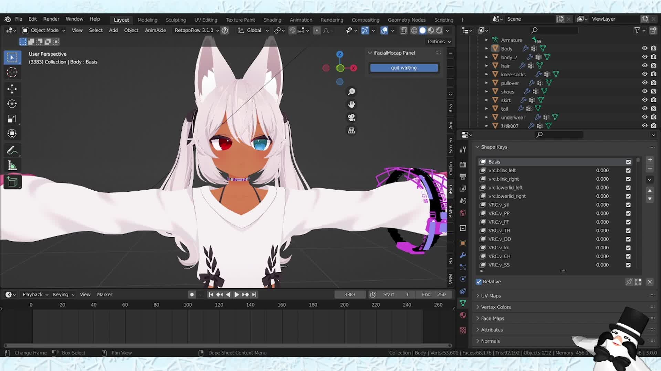The width and height of the screenshot is (661, 371).
Task: Disable the vrc.blink_left shape key checkbox
Action: coord(628,170)
